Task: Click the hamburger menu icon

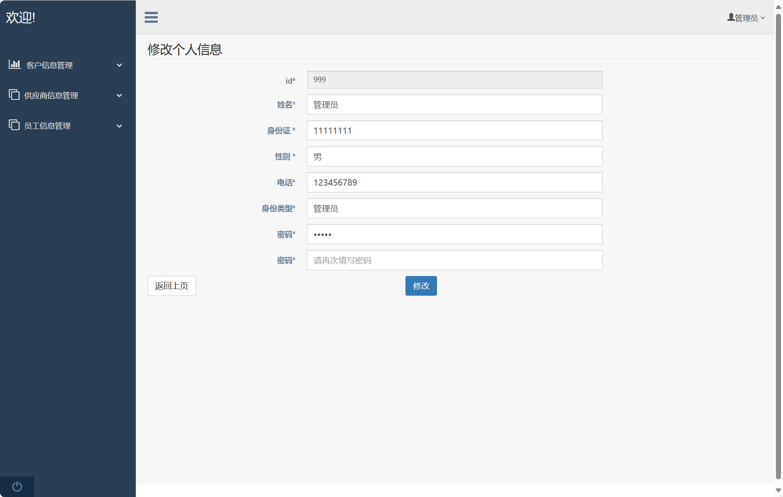Action: click(151, 17)
